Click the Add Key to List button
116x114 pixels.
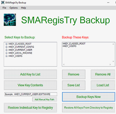30,74
